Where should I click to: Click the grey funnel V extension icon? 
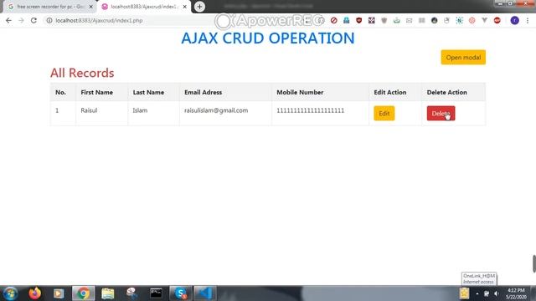pyautogui.click(x=484, y=20)
